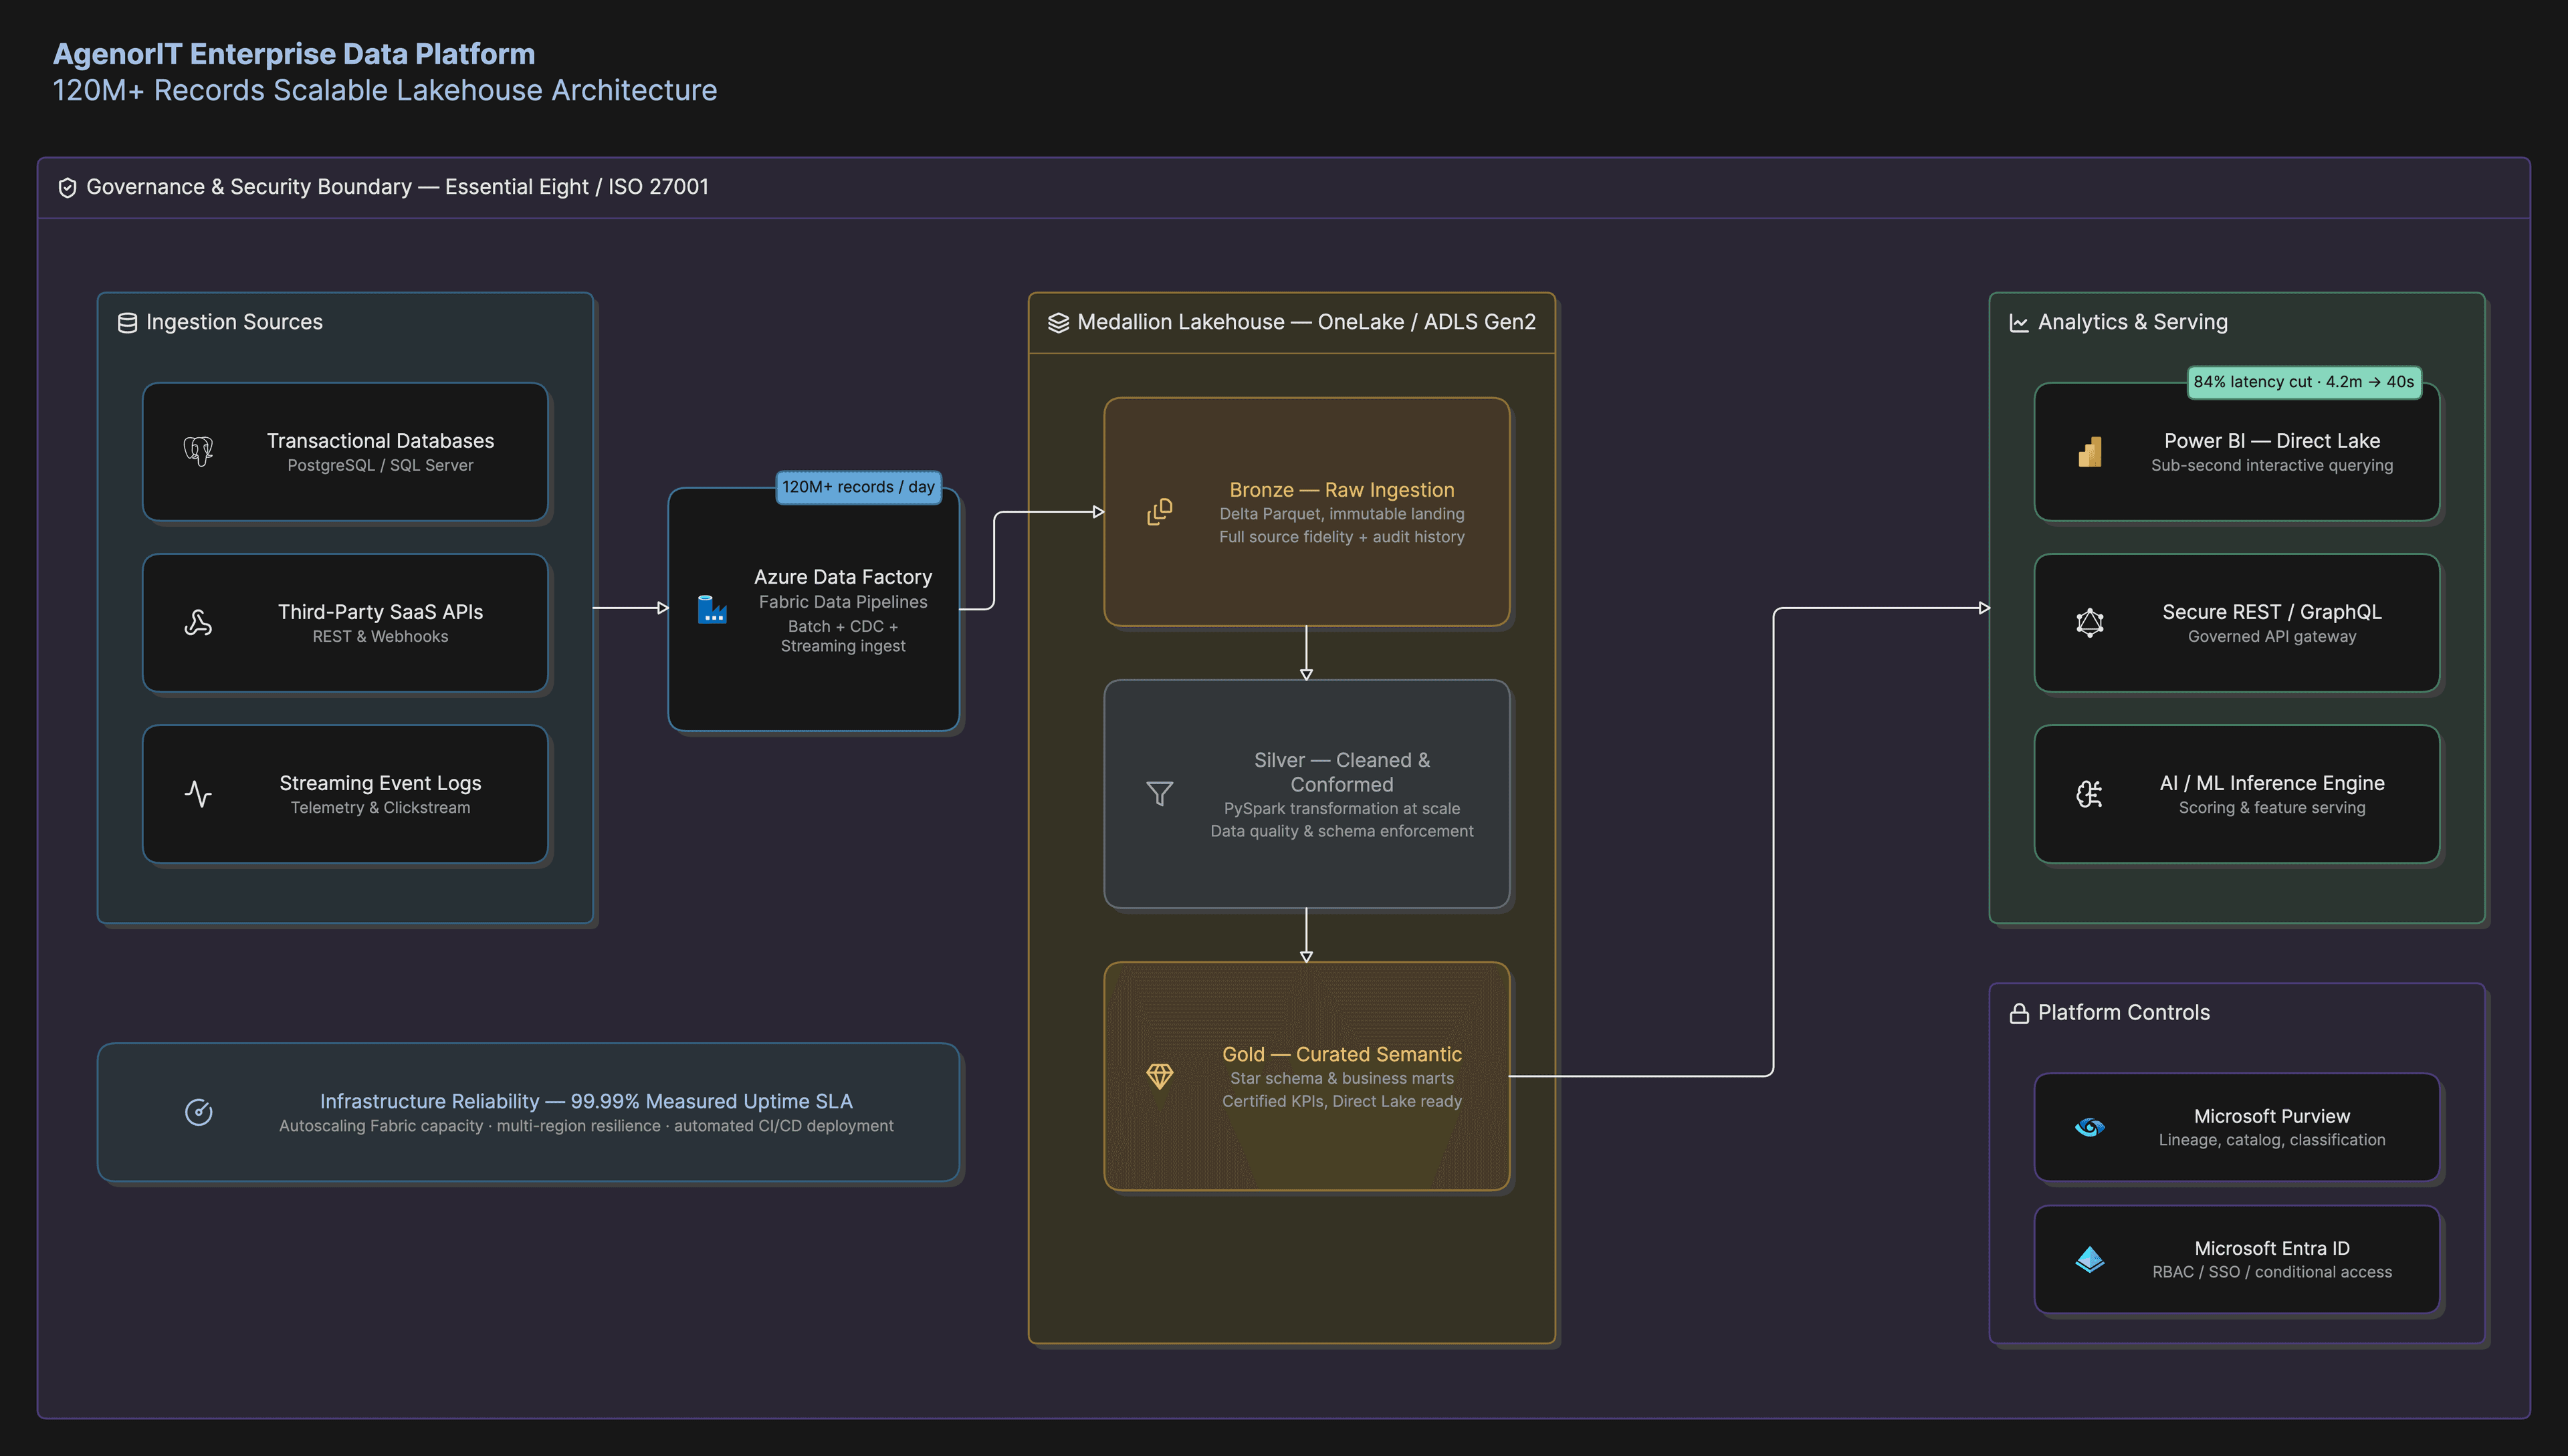The width and height of the screenshot is (2568, 1456).
Task: Click the copy icon in Bronze Raw Ingestion
Action: pos(1160,512)
